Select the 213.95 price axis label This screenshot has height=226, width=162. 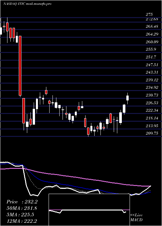click(x=152, y=126)
